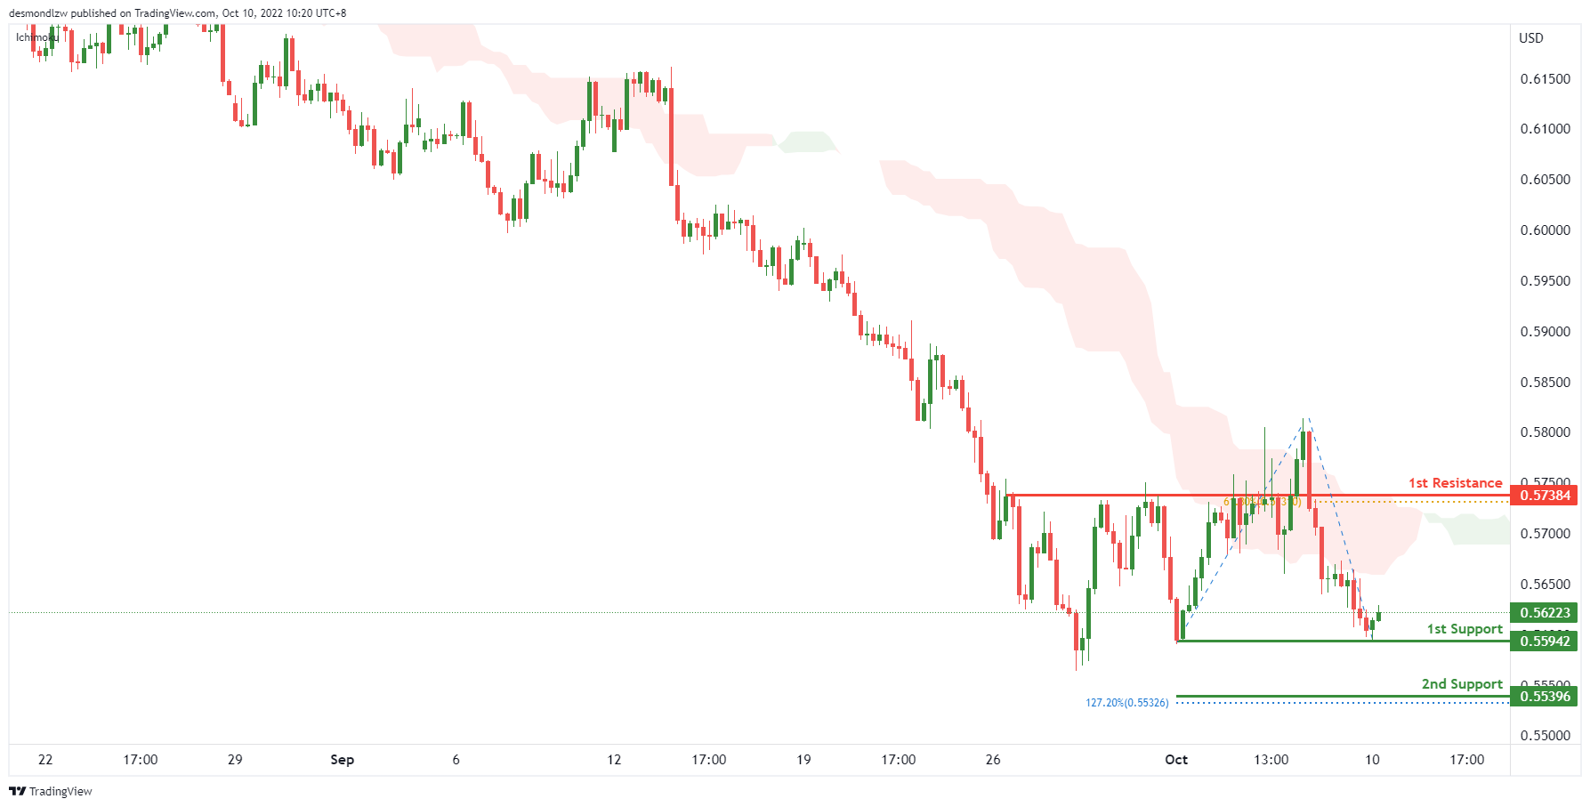Select the Ichimoku indicator label
Screen dimensions: 1590x807
click(37, 37)
